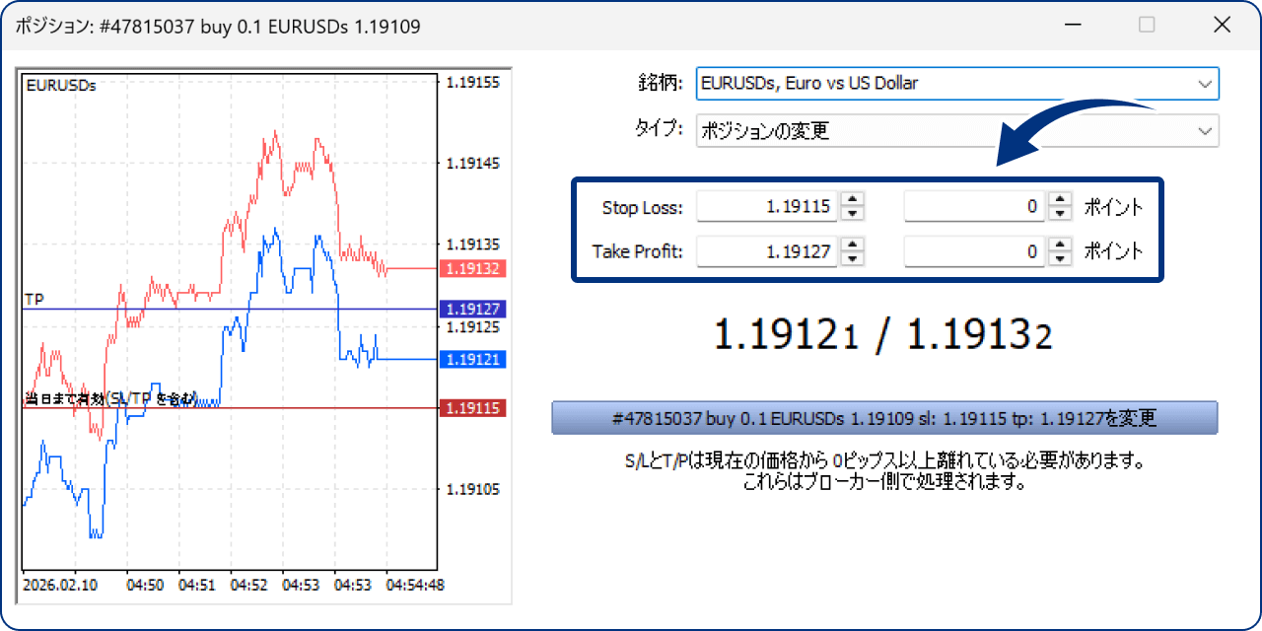This screenshot has width=1262, height=631.
Task: Lower Take Profit price with down arrow
Action: pyautogui.click(x=853, y=258)
